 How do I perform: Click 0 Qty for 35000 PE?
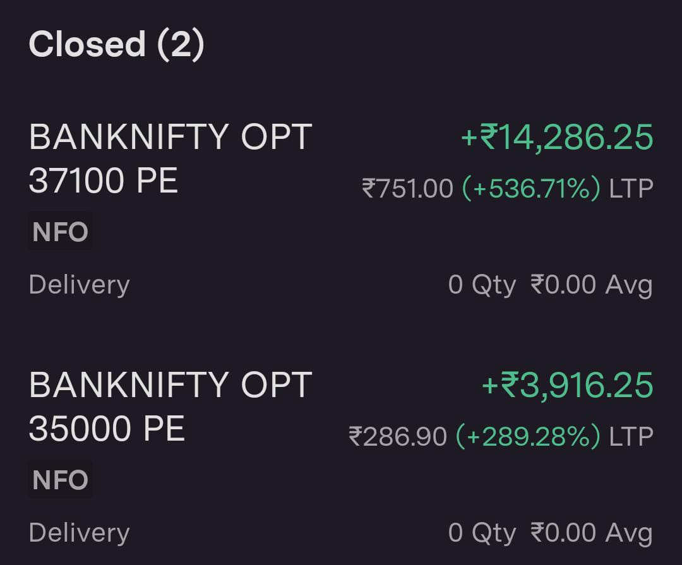click(x=482, y=533)
